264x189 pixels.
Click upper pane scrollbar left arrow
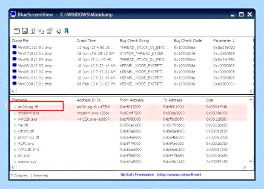coord(13,91)
